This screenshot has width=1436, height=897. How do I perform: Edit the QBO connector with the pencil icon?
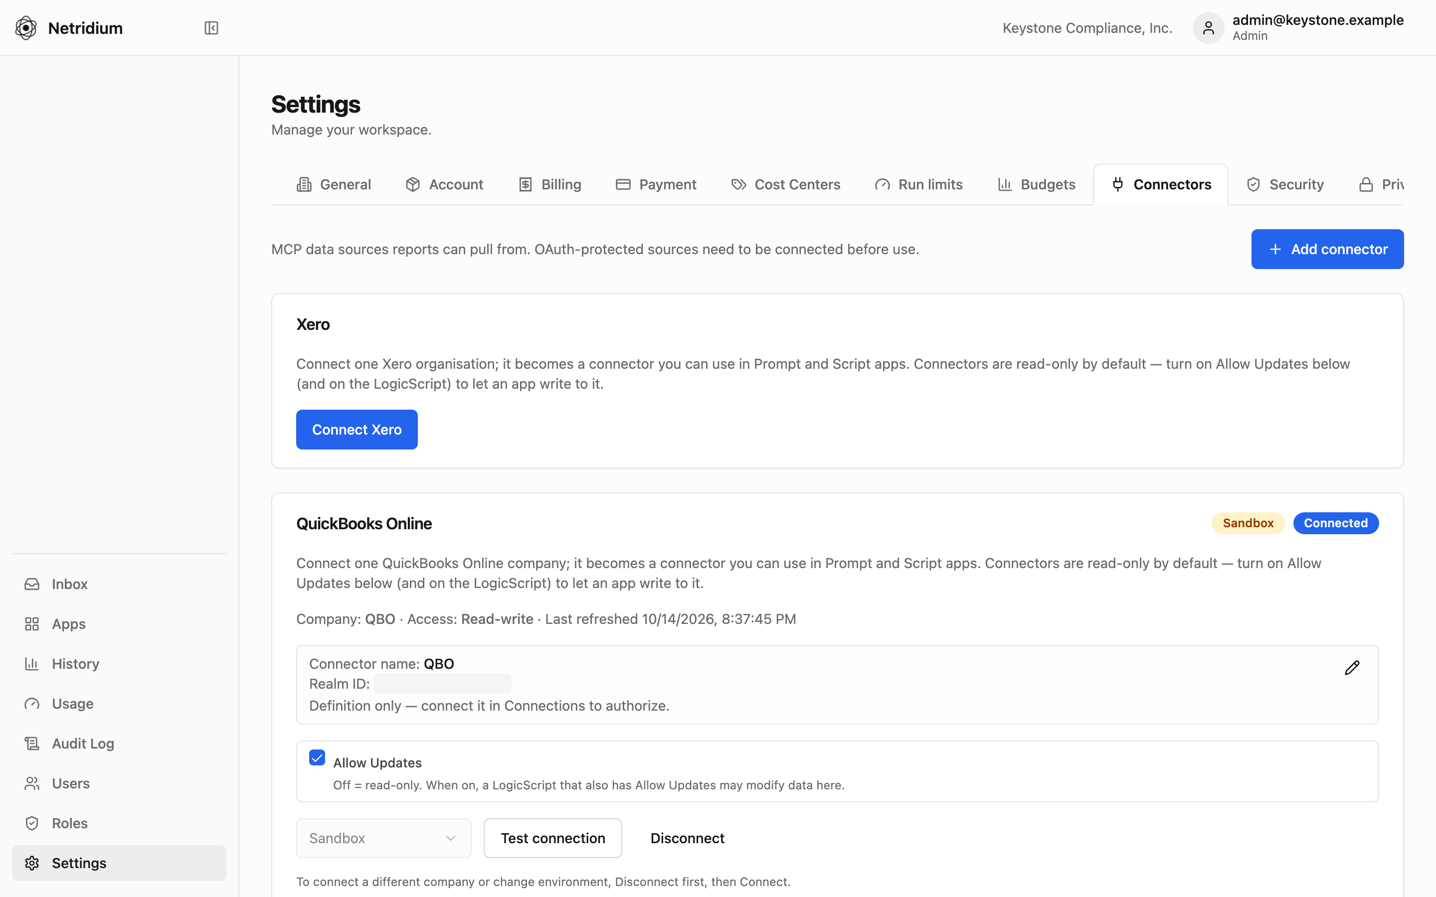(x=1352, y=668)
